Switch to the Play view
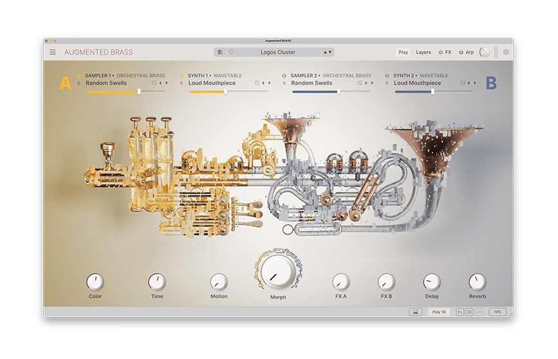Screen dimensions: 558x359 (403, 52)
